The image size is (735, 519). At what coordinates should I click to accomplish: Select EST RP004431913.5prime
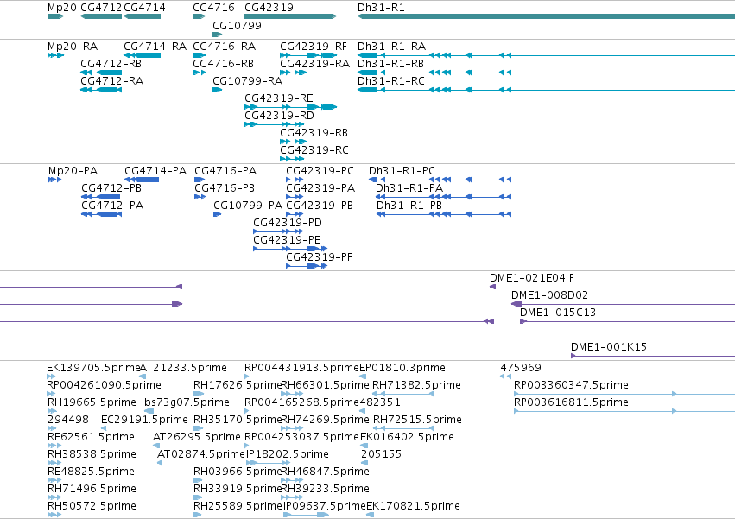[x=301, y=368]
